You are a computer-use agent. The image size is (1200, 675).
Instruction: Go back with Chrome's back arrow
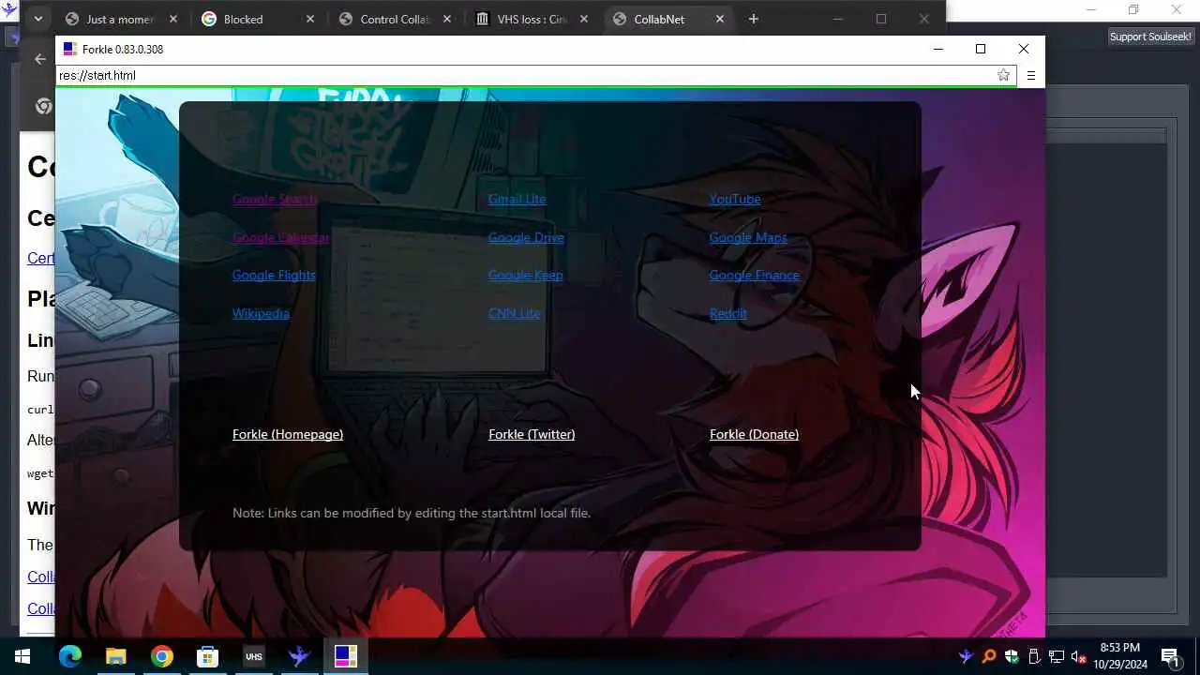[x=39, y=58]
